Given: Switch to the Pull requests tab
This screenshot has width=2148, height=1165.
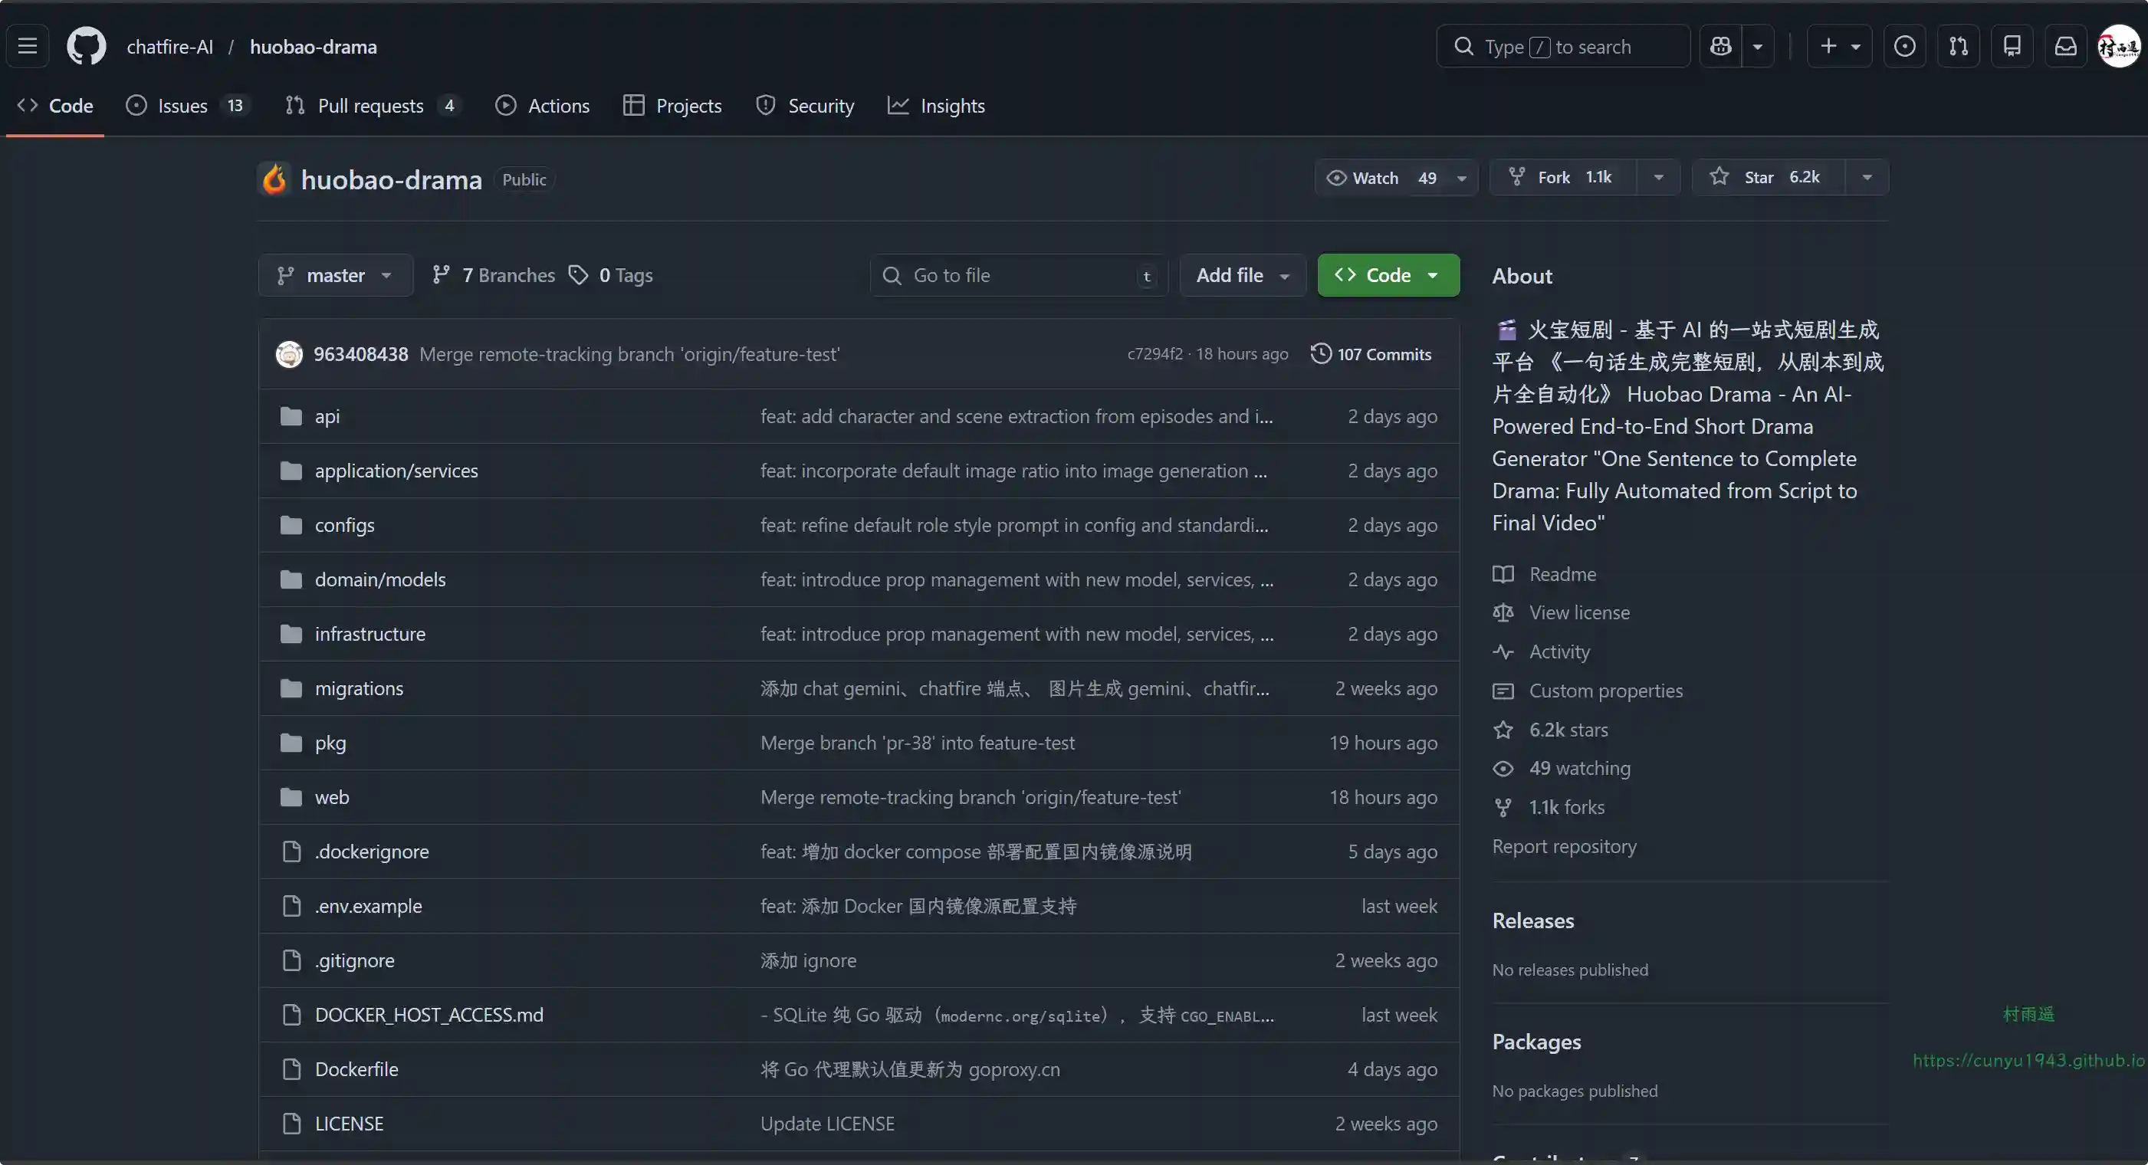Looking at the screenshot, I should pos(370,106).
